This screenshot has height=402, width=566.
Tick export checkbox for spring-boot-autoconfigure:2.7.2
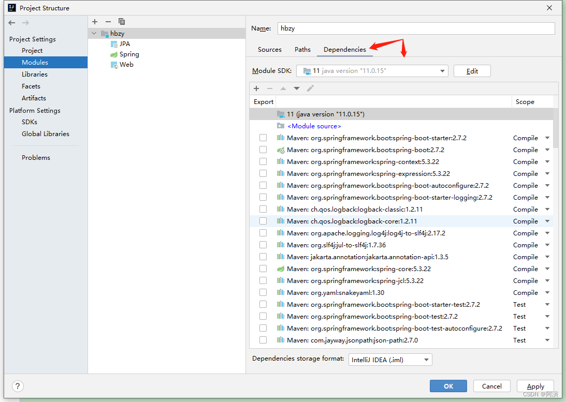(x=263, y=185)
